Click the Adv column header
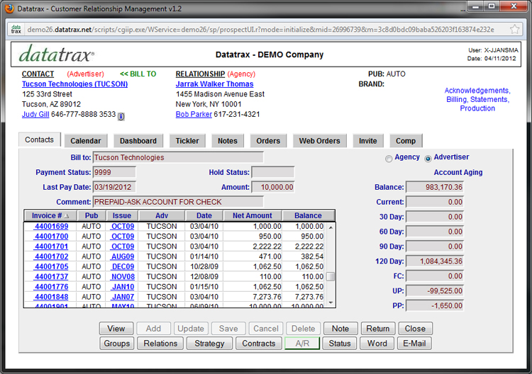 (x=162, y=215)
